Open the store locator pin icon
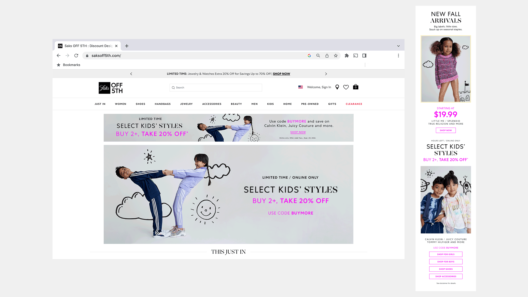The height and width of the screenshot is (297, 528). (337, 87)
